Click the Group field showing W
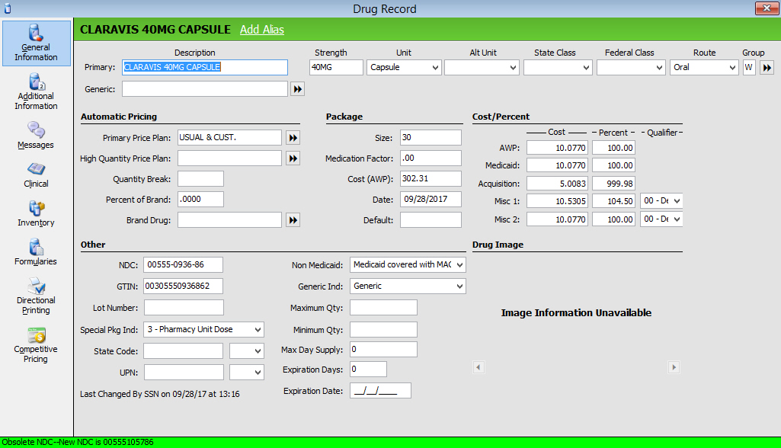This screenshot has width=781, height=448. pyautogui.click(x=749, y=67)
